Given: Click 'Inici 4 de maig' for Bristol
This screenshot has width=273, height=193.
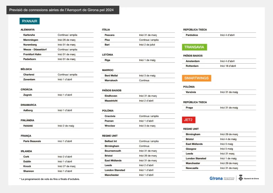Looking at the screenshot, I should (x=228, y=139).
